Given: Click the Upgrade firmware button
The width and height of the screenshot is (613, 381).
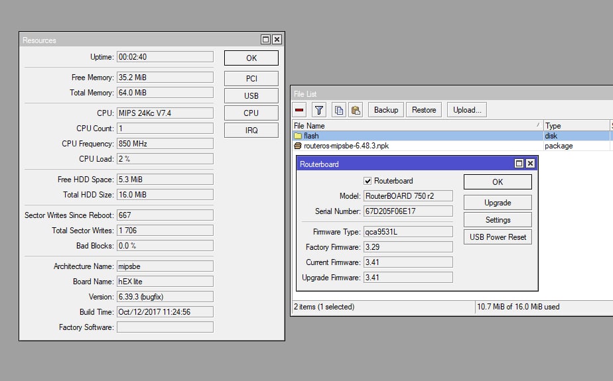Looking at the screenshot, I should (x=498, y=203).
